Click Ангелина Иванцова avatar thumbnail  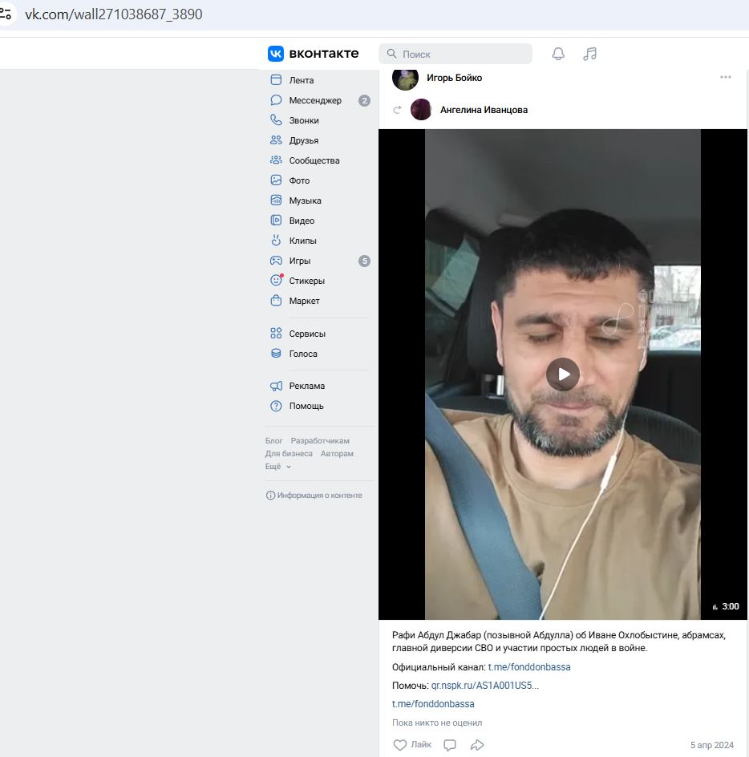tap(421, 110)
